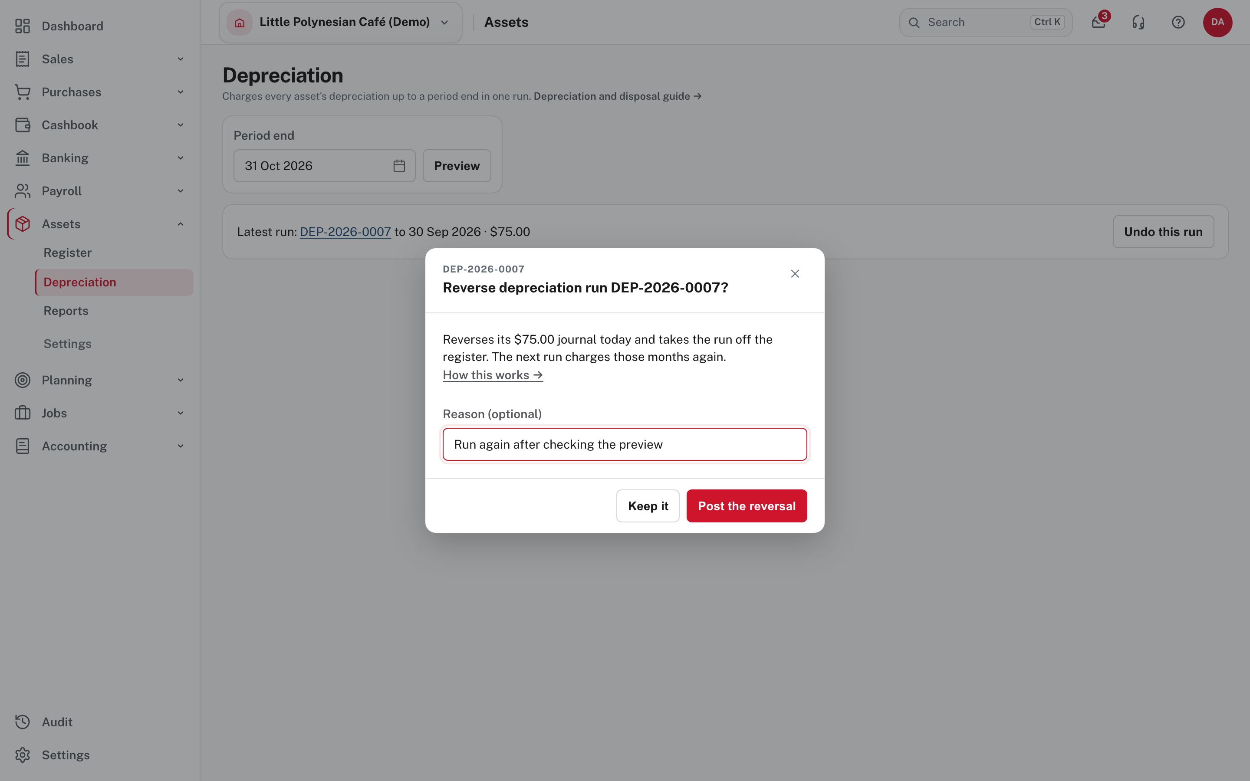Close the reverse depreciation dialog

(x=795, y=274)
